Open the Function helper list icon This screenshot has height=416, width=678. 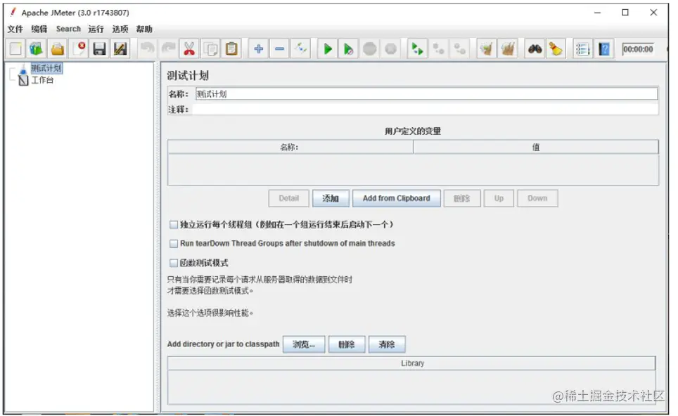(582, 48)
